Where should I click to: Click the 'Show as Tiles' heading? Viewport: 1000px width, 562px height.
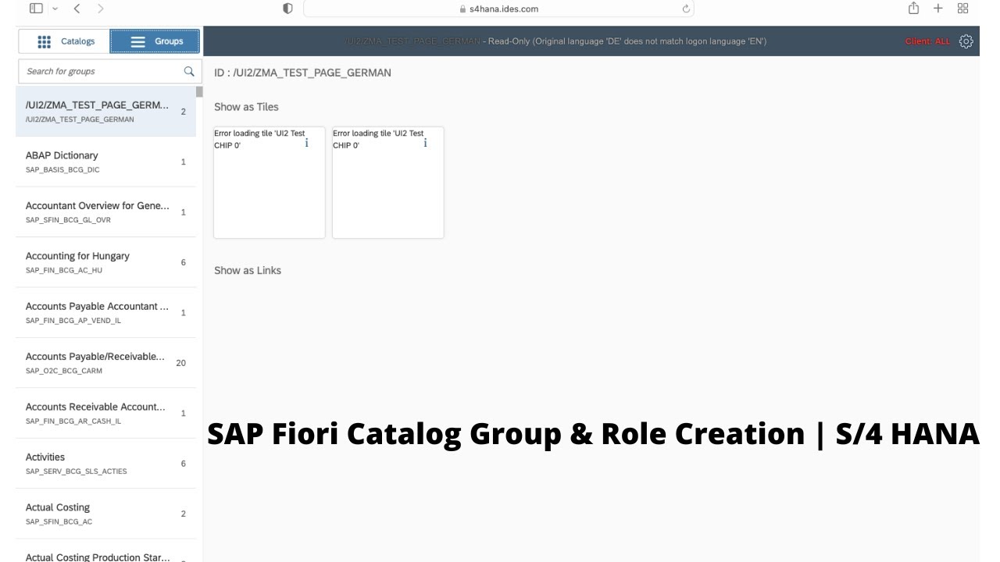246,107
